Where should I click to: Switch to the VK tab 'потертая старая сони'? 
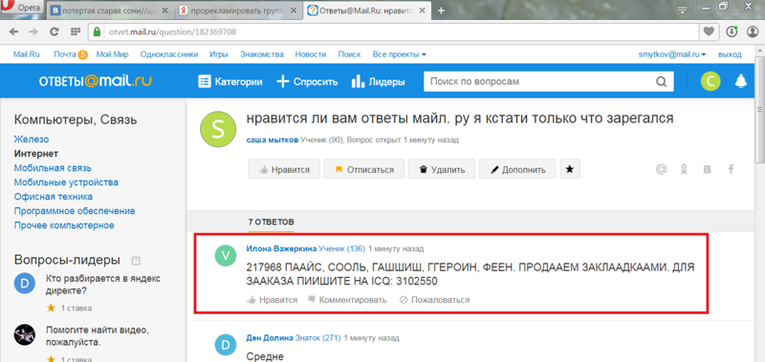tap(107, 11)
